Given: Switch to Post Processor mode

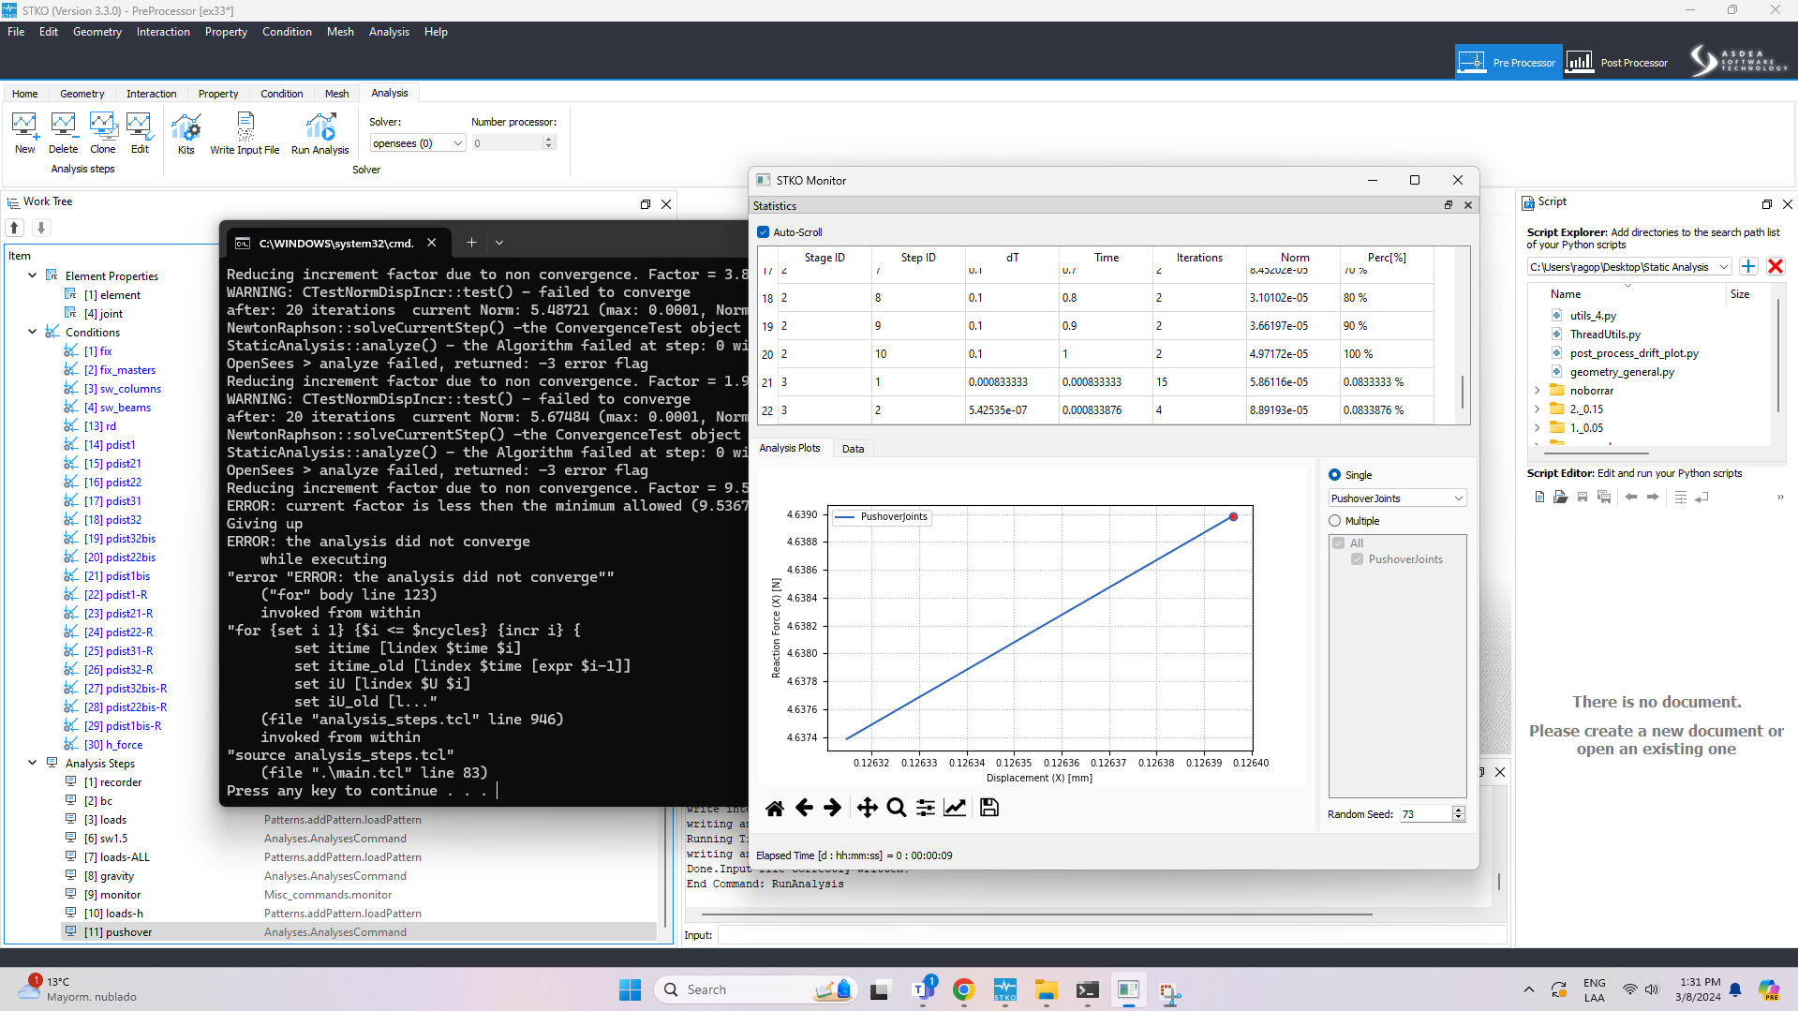Looking at the screenshot, I should 1617,62.
